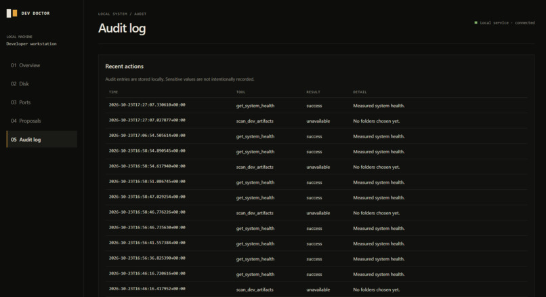The image size is (546, 297).
Task: Click get_system_health in the 16:58:51.086745 row
Action: tap(255, 182)
